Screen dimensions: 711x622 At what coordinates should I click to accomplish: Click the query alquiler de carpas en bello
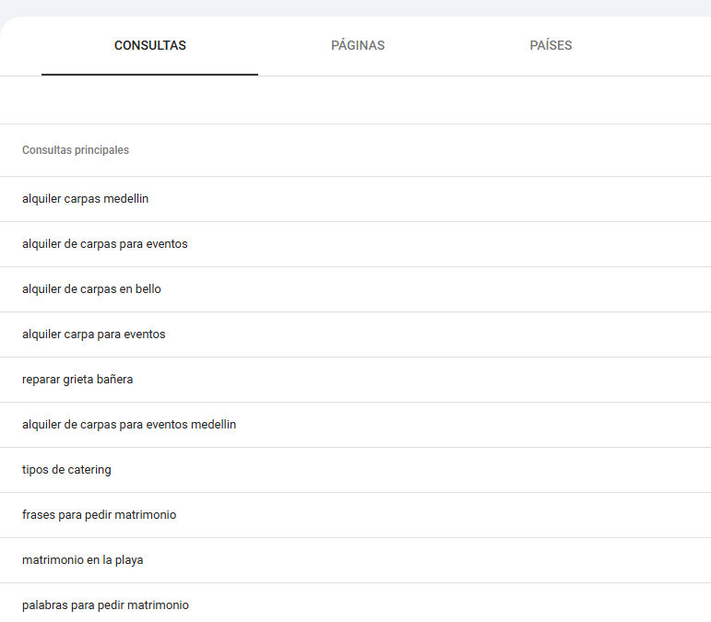click(91, 289)
